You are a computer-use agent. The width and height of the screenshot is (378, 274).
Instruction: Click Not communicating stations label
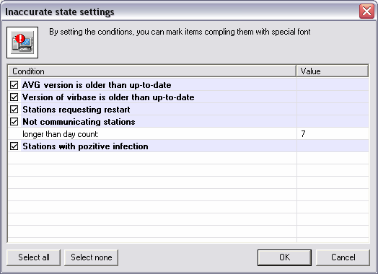pos(79,122)
